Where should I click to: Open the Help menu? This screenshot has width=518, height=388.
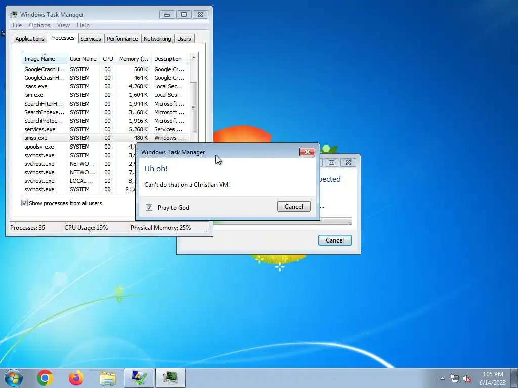pos(83,25)
